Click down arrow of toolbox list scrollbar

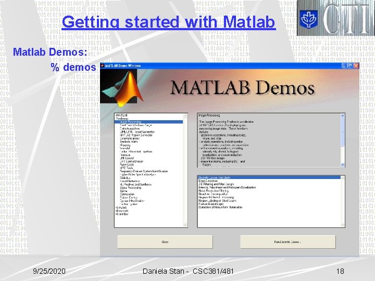click(x=185, y=225)
